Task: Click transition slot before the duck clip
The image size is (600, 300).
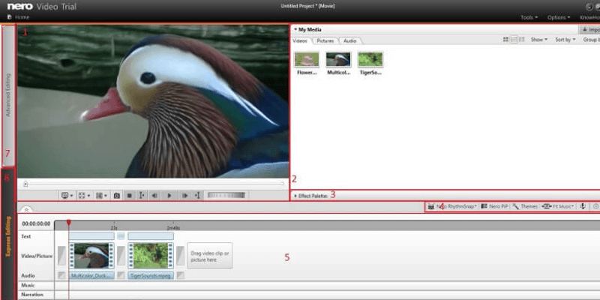Action: pos(61,256)
